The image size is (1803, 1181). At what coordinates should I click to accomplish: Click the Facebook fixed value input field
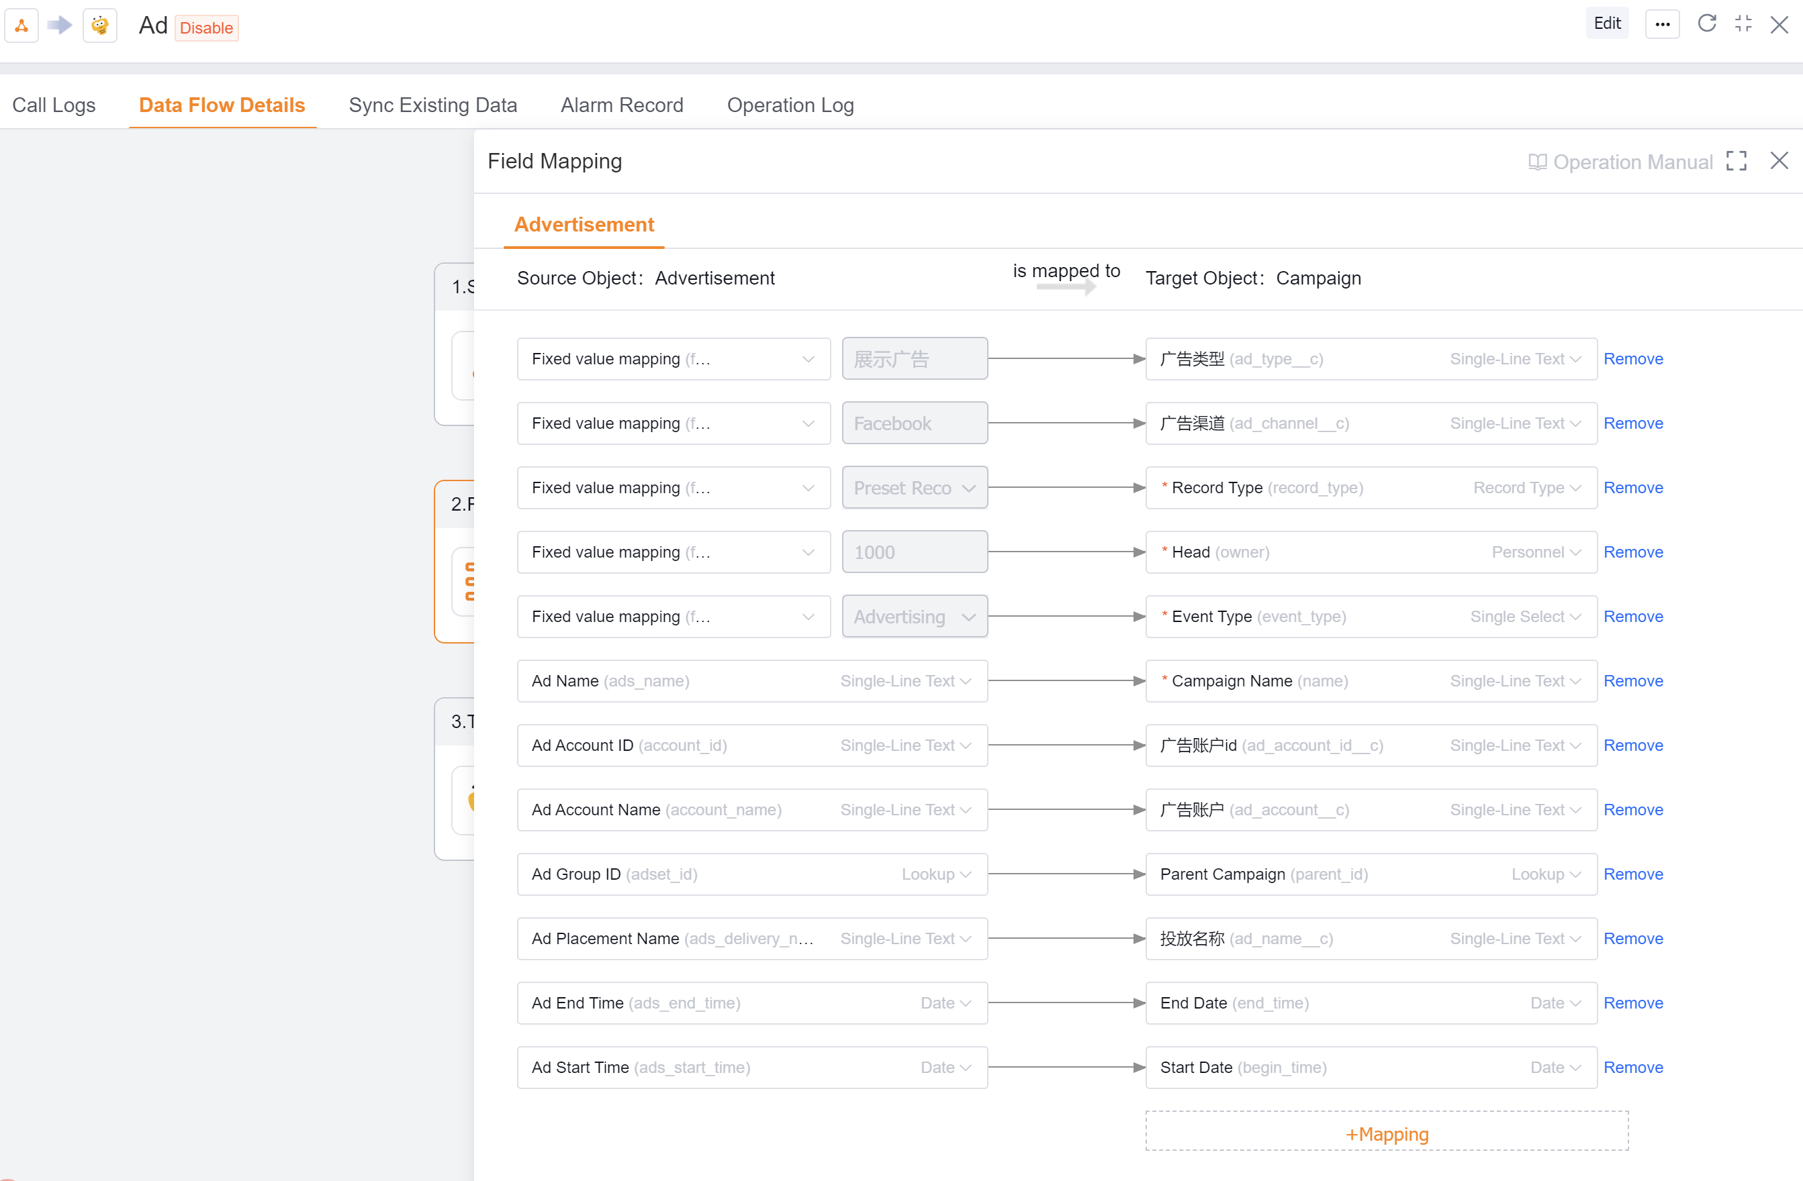point(915,423)
